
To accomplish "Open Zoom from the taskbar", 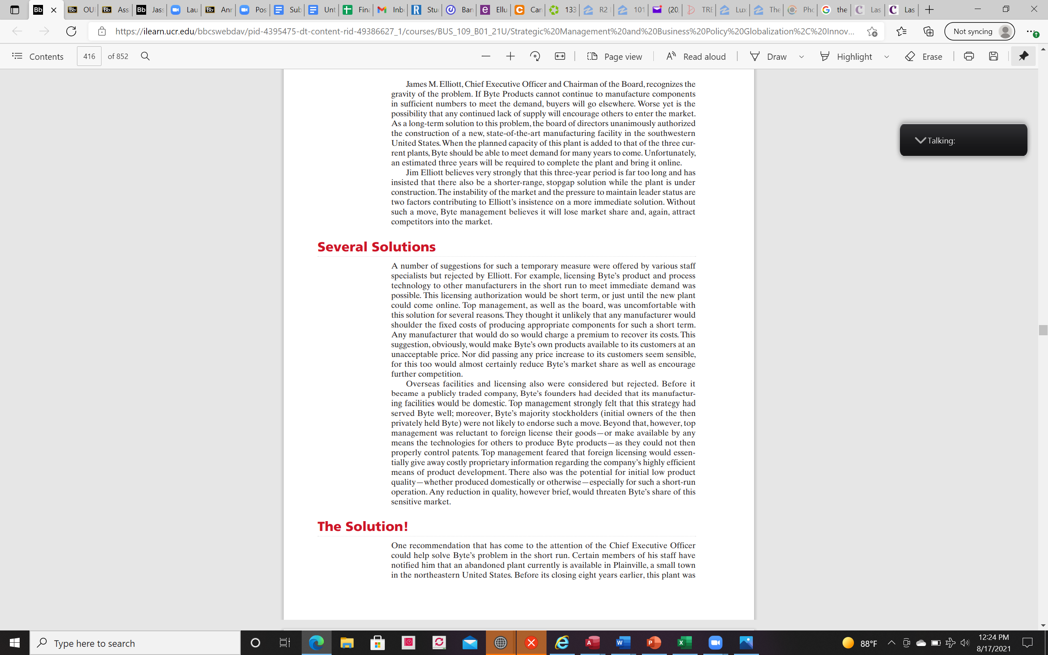I will coord(716,643).
